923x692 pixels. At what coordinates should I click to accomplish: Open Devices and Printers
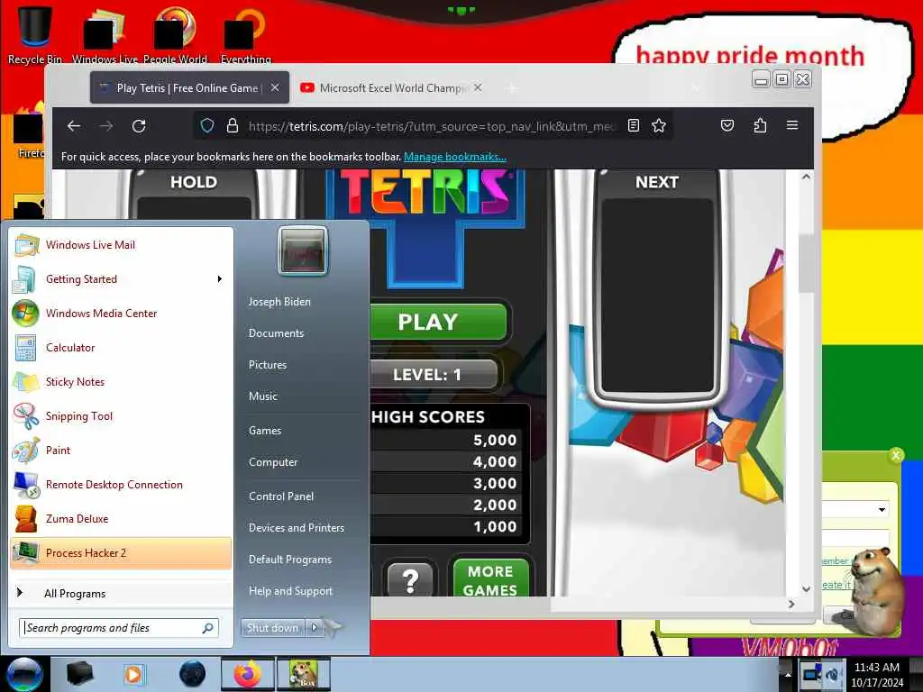point(297,528)
